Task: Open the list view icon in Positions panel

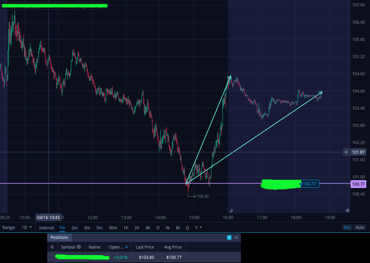Action: tap(236, 238)
